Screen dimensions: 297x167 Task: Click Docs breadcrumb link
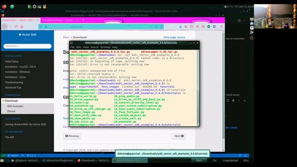66,37
